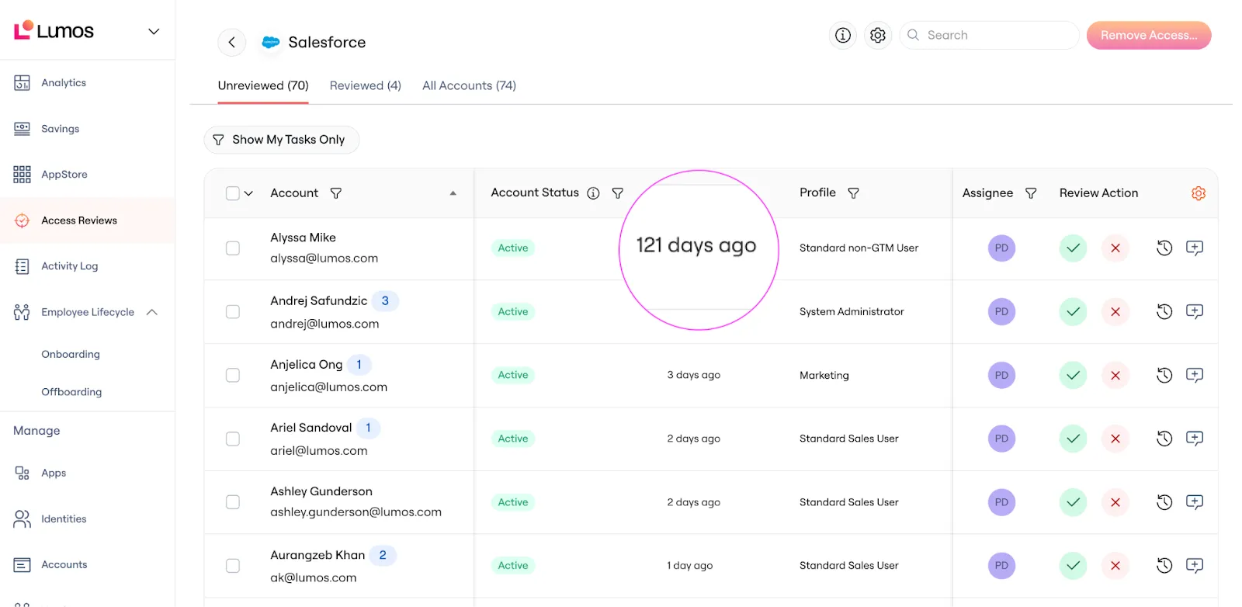Reject access for Alyssa Mike

(x=1115, y=248)
